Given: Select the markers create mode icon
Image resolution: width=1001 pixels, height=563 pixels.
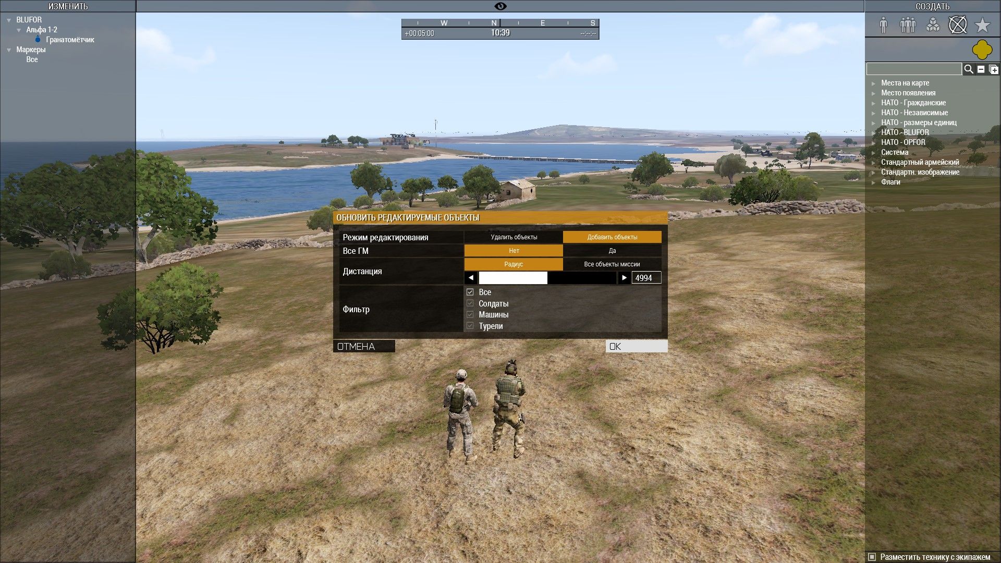Looking at the screenshot, I should (x=958, y=25).
